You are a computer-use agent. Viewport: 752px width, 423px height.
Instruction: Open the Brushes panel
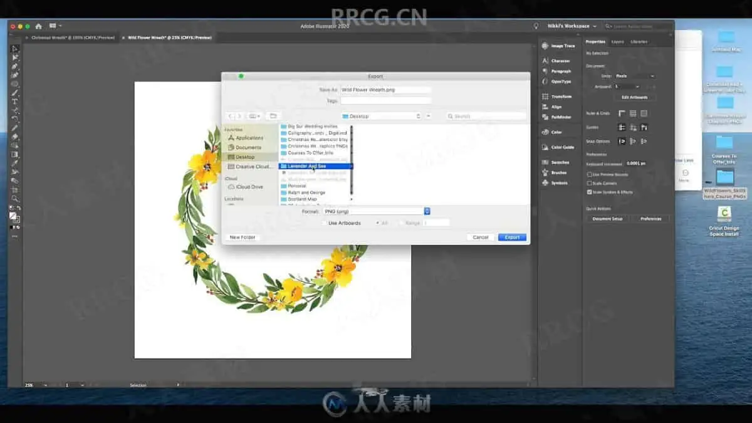pos(554,172)
